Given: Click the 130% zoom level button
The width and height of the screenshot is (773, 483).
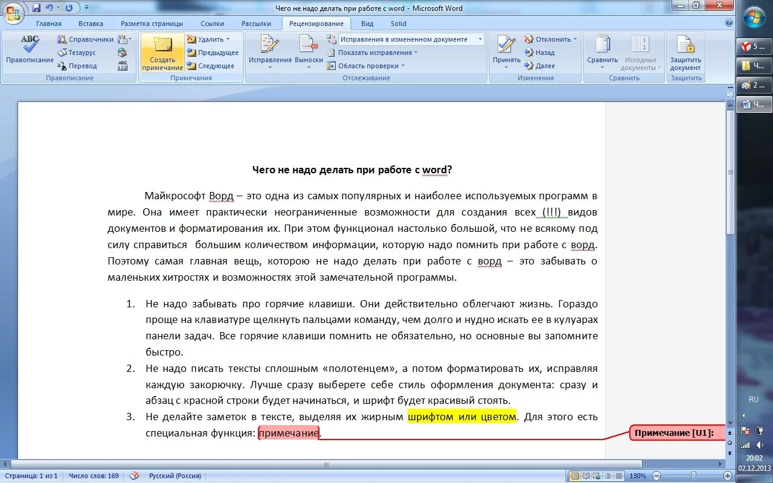Looking at the screenshot, I should pos(638,476).
